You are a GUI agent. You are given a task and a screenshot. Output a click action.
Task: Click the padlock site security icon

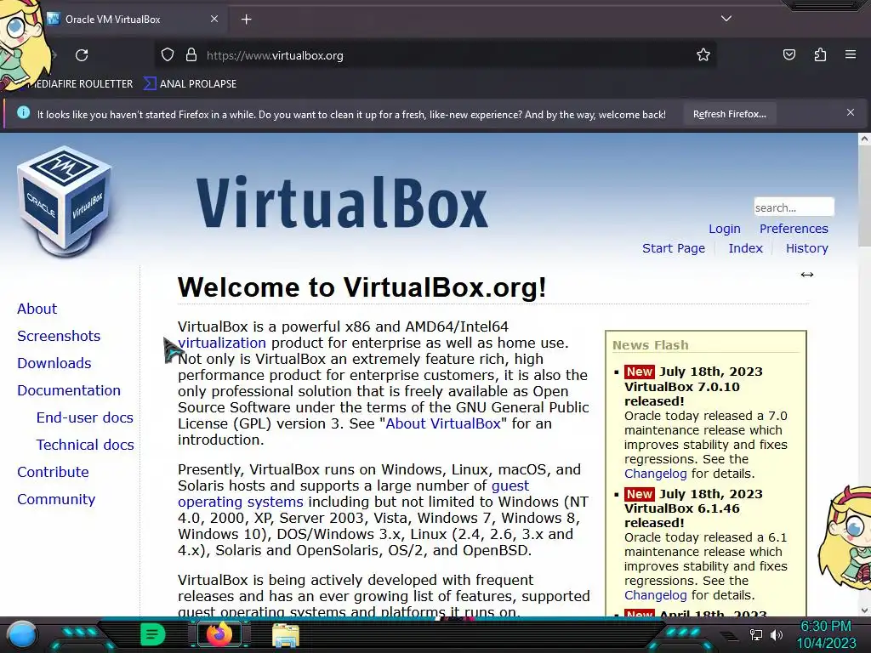click(x=191, y=55)
